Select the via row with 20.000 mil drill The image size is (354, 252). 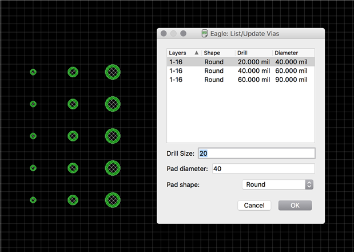(x=240, y=62)
